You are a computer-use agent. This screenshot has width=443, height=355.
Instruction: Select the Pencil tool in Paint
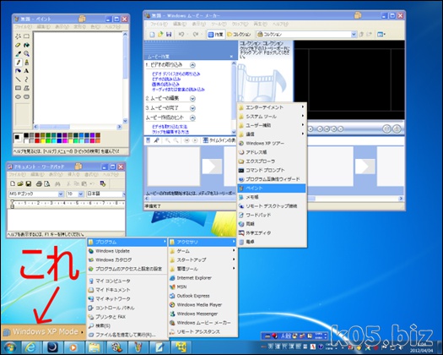(19, 63)
